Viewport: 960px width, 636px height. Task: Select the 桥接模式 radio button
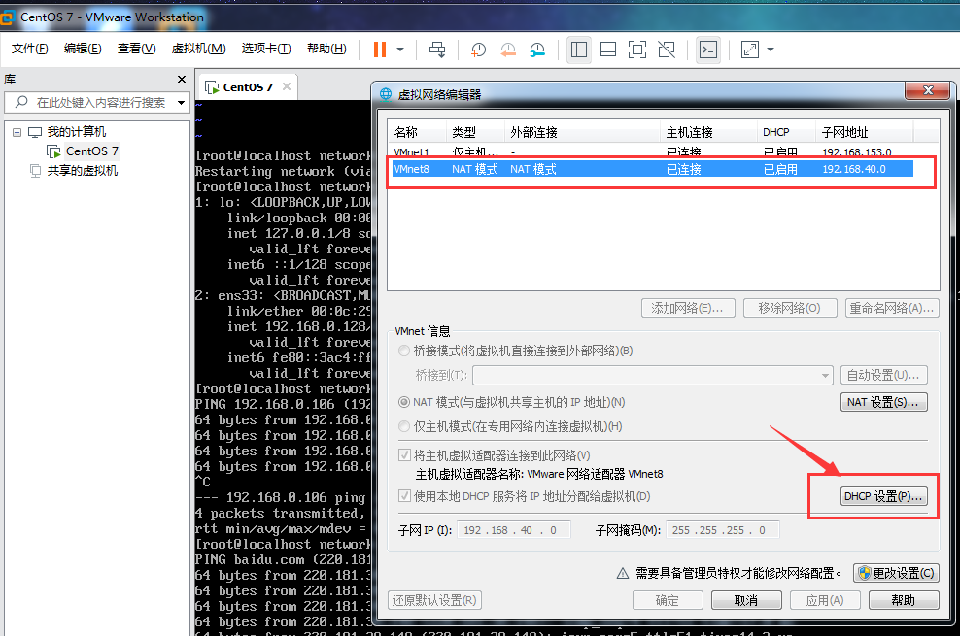click(404, 351)
